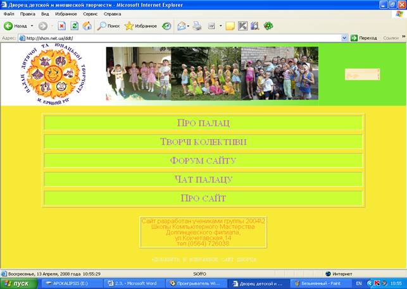Open the Файл menu

tap(9, 14)
